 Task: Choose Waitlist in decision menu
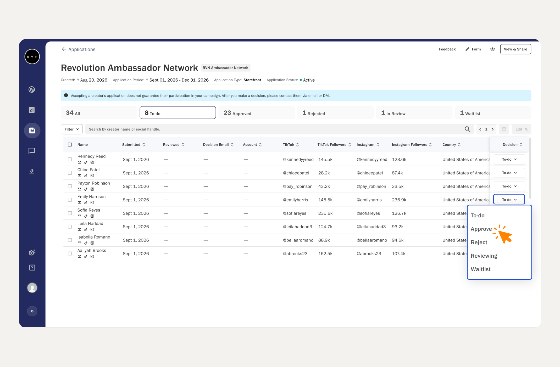click(480, 269)
